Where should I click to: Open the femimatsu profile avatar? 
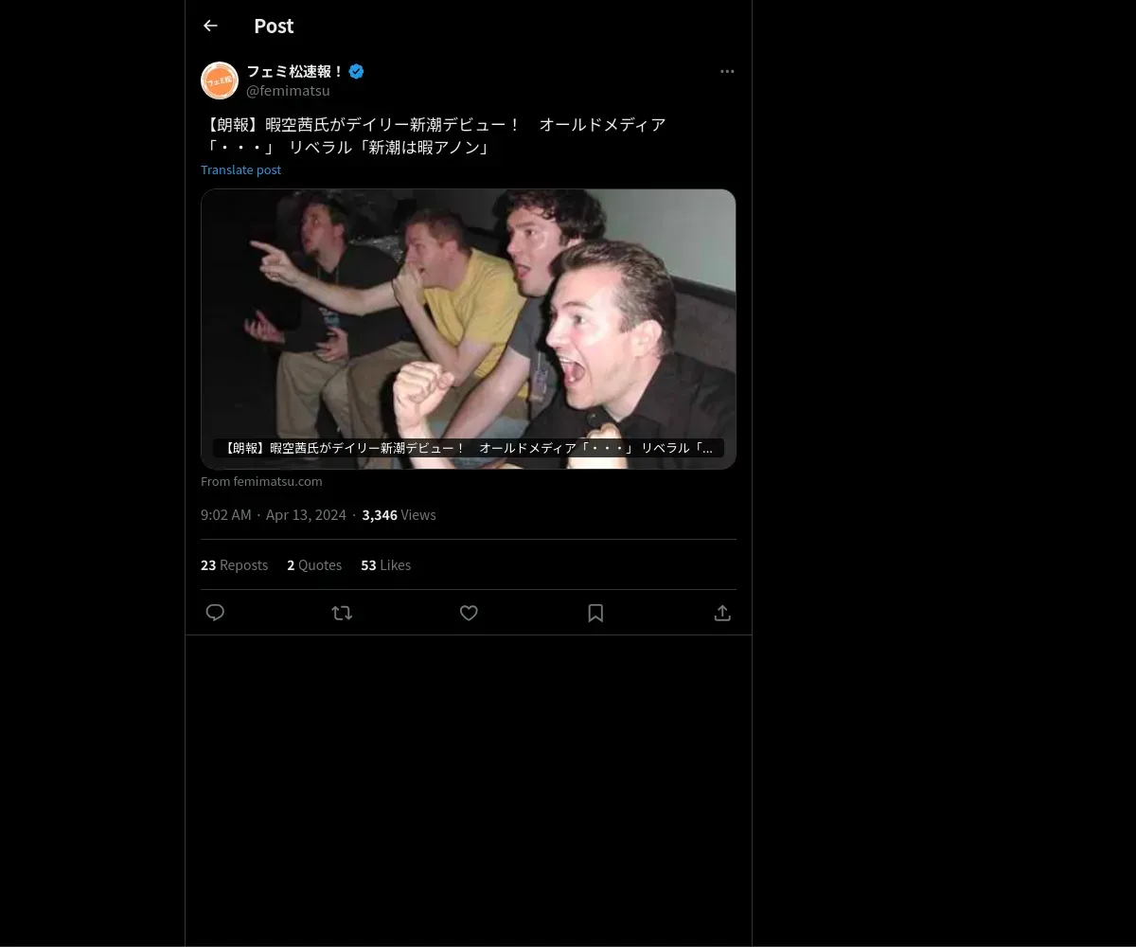click(x=220, y=80)
